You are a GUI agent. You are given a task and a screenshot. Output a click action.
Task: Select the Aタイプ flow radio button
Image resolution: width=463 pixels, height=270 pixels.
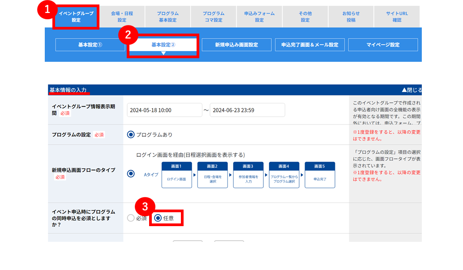pos(131,174)
